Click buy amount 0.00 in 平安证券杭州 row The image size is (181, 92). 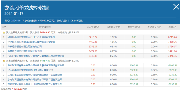[x=93, y=70]
